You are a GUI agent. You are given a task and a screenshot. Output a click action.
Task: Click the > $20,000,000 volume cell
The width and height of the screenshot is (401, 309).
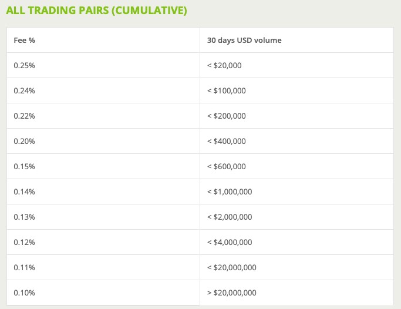click(296, 293)
